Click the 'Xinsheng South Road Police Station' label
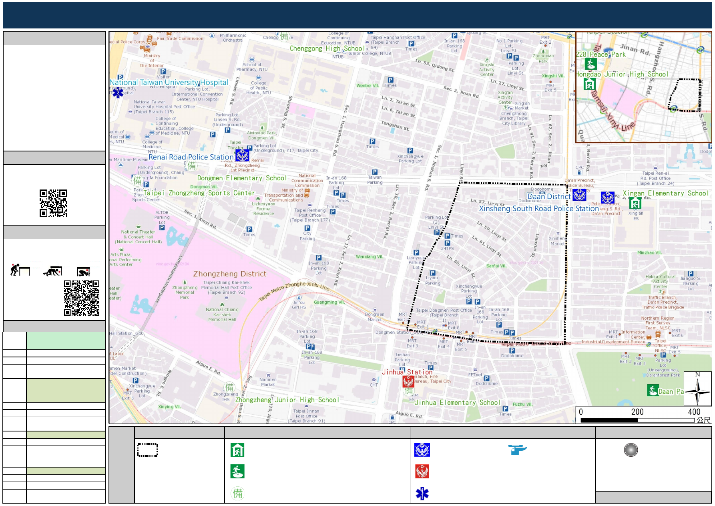 [x=539, y=208]
